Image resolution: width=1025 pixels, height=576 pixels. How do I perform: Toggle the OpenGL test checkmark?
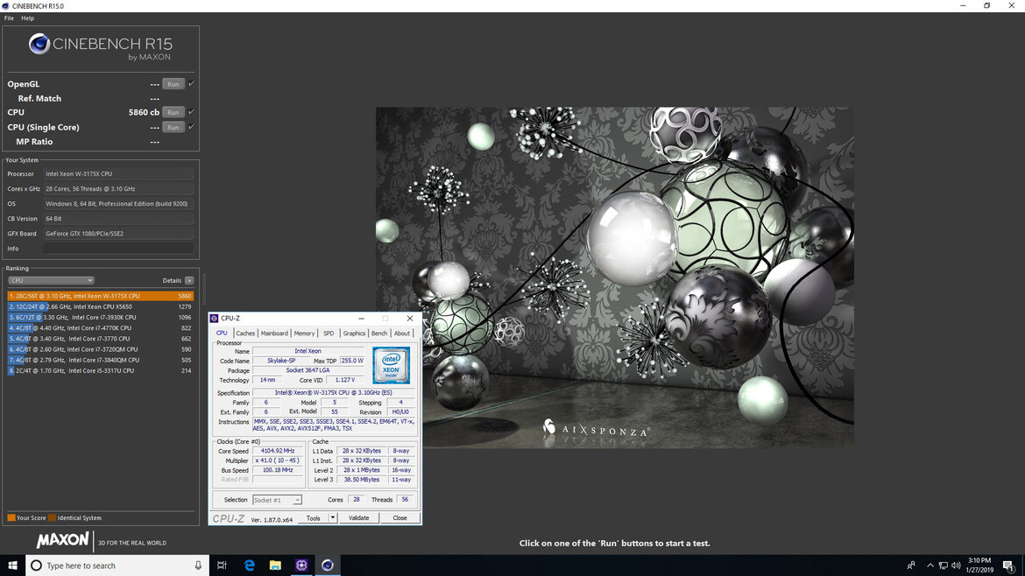pos(192,83)
